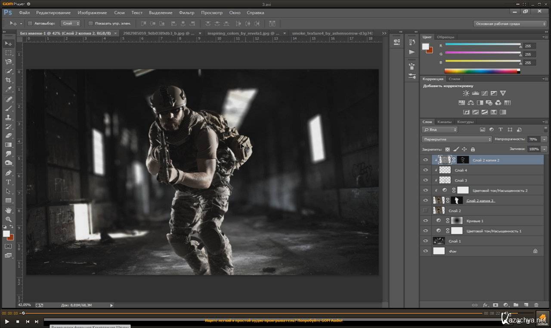Image resolution: width=551 pixels, height=328 pixels.
Task: Click the delete layer trash icon
Action: 536,305
